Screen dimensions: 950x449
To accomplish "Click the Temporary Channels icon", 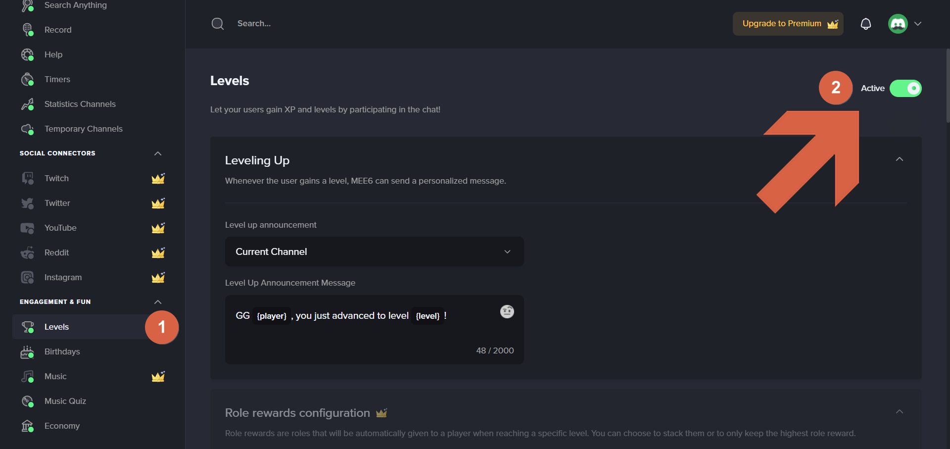I will [28, 129].
